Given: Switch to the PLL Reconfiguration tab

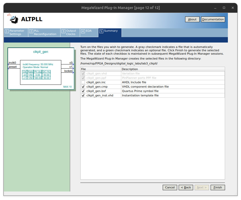Looking at the screenshot, I should 45,32.
